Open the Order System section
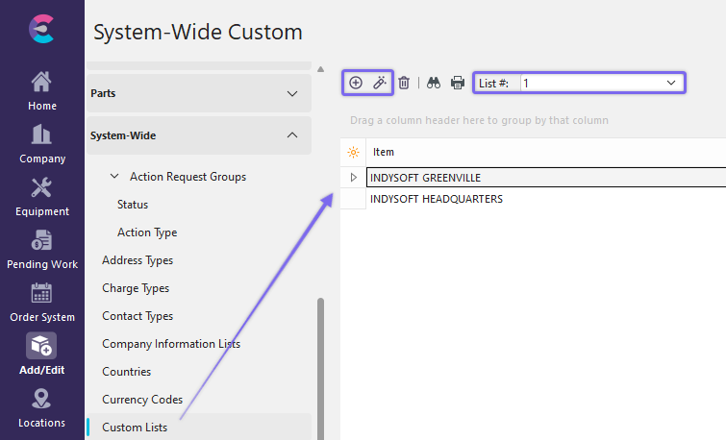The height and width of the screenshot is (440, 726). click(x=41, y=303)
